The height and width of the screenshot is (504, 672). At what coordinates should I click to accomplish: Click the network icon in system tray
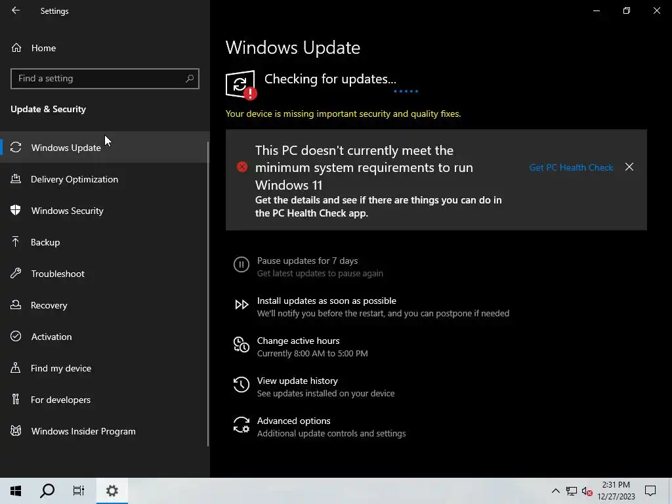point(572,491)
